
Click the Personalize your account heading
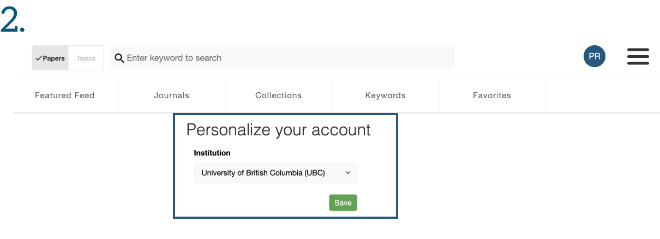coord(279,130)
